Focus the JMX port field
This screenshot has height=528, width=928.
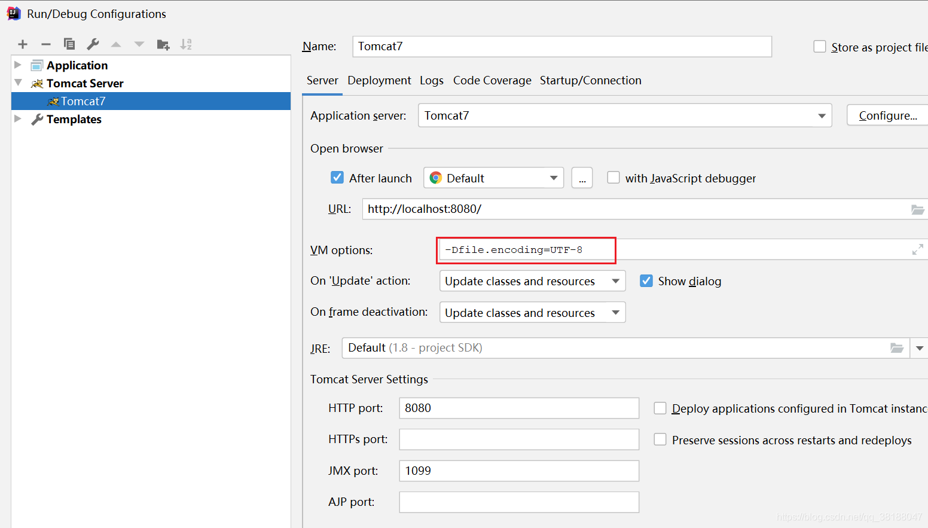(519, 471)
